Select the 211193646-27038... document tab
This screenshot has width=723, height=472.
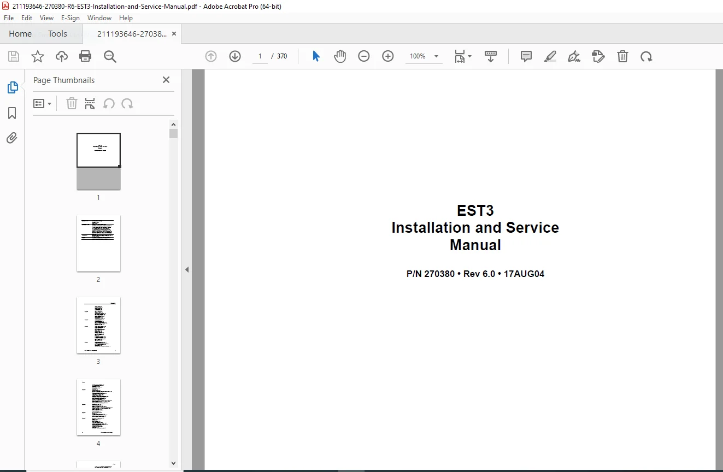132,34
